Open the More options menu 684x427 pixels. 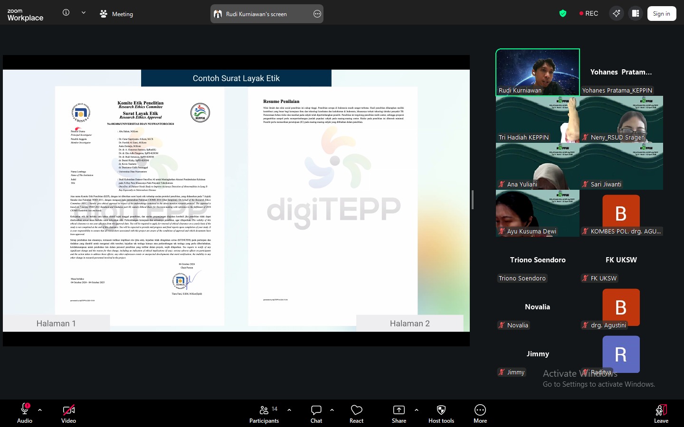(x=480, y=413)
